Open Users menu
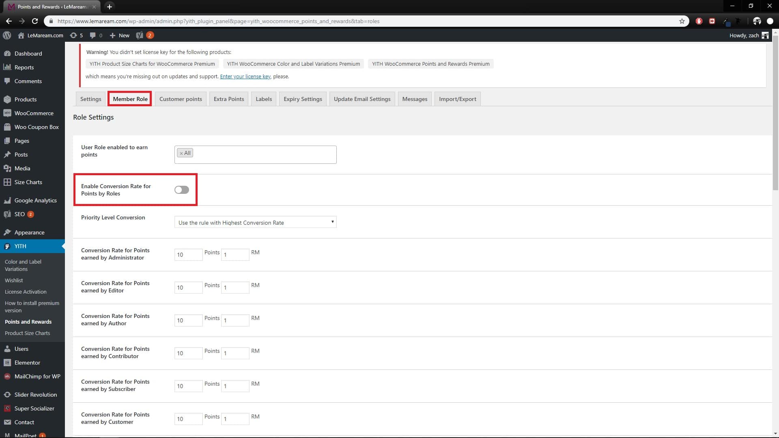This screenshot has height=438, width=779. click(22, 349)
